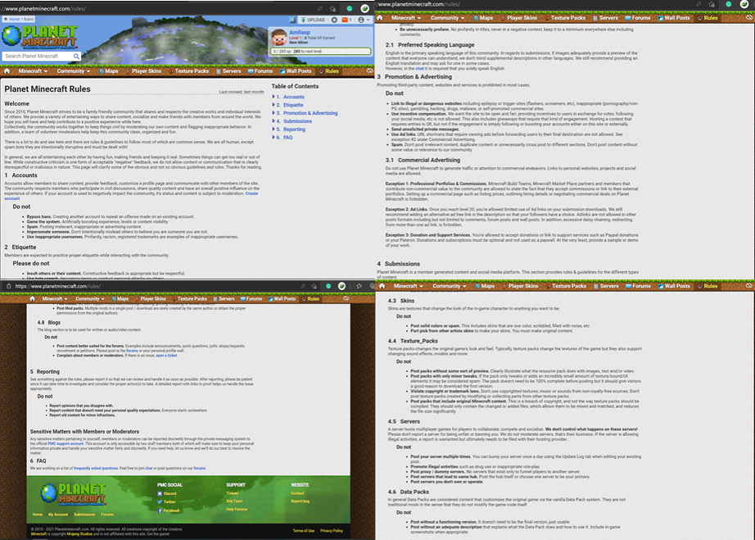Click the 'FAQ' table of contents link

coord(287,138)
